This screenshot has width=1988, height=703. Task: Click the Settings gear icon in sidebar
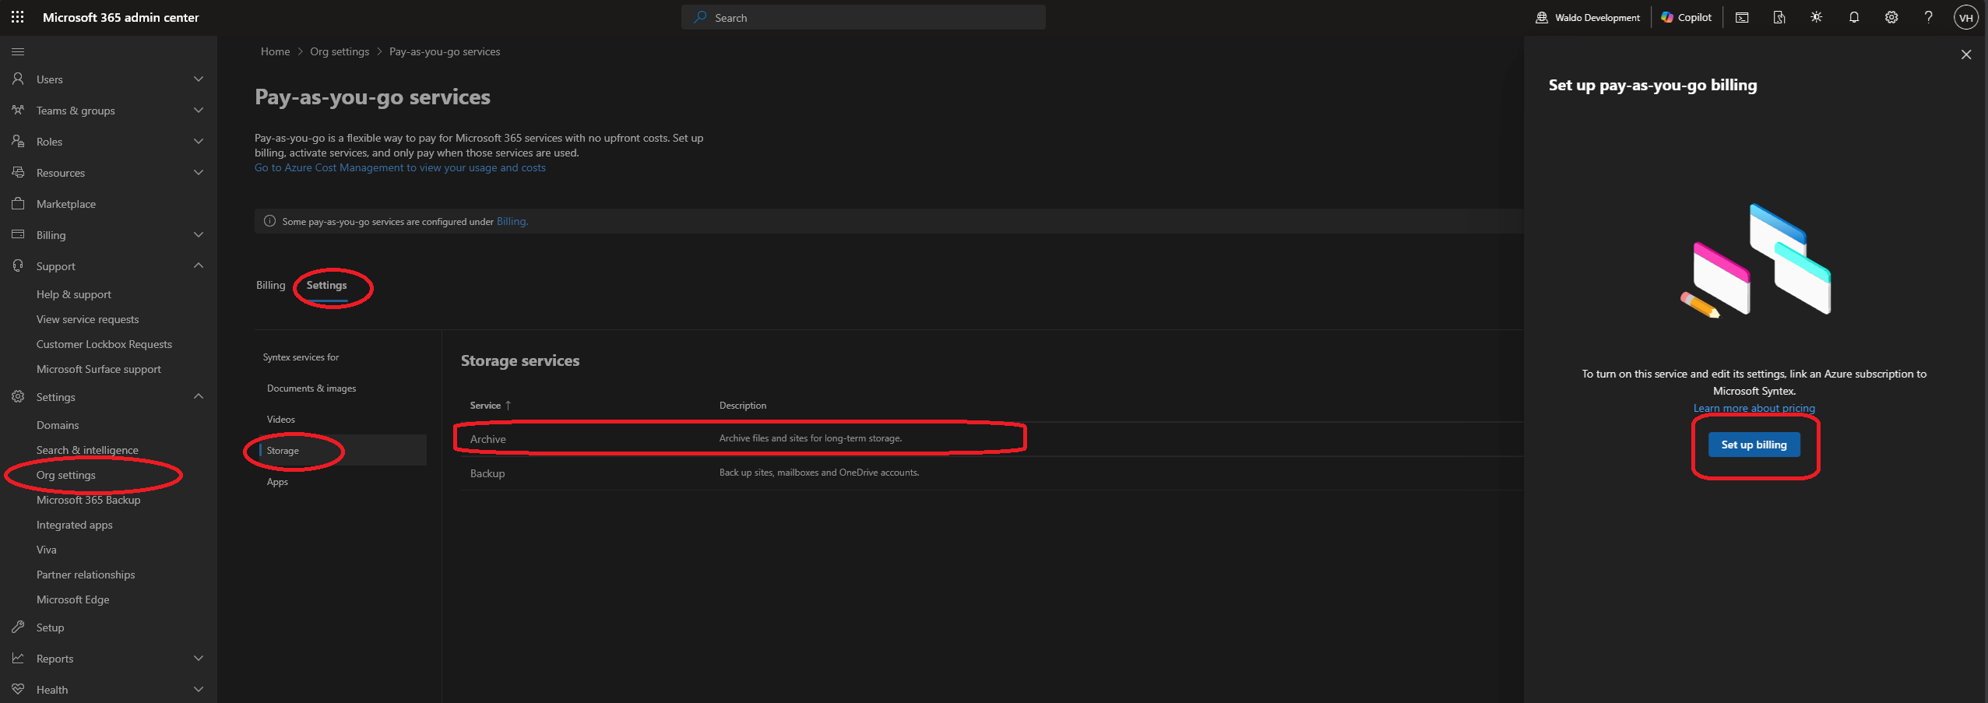(18, 396)
